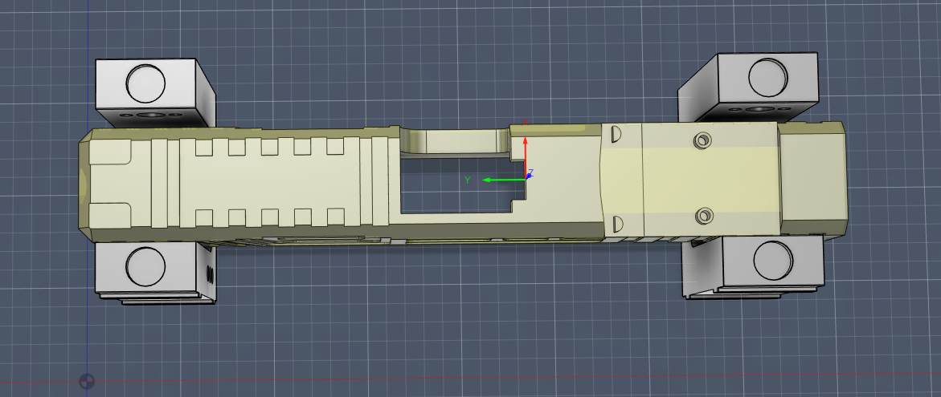Click the green Y label beside the gizmo

pos(467,180)
